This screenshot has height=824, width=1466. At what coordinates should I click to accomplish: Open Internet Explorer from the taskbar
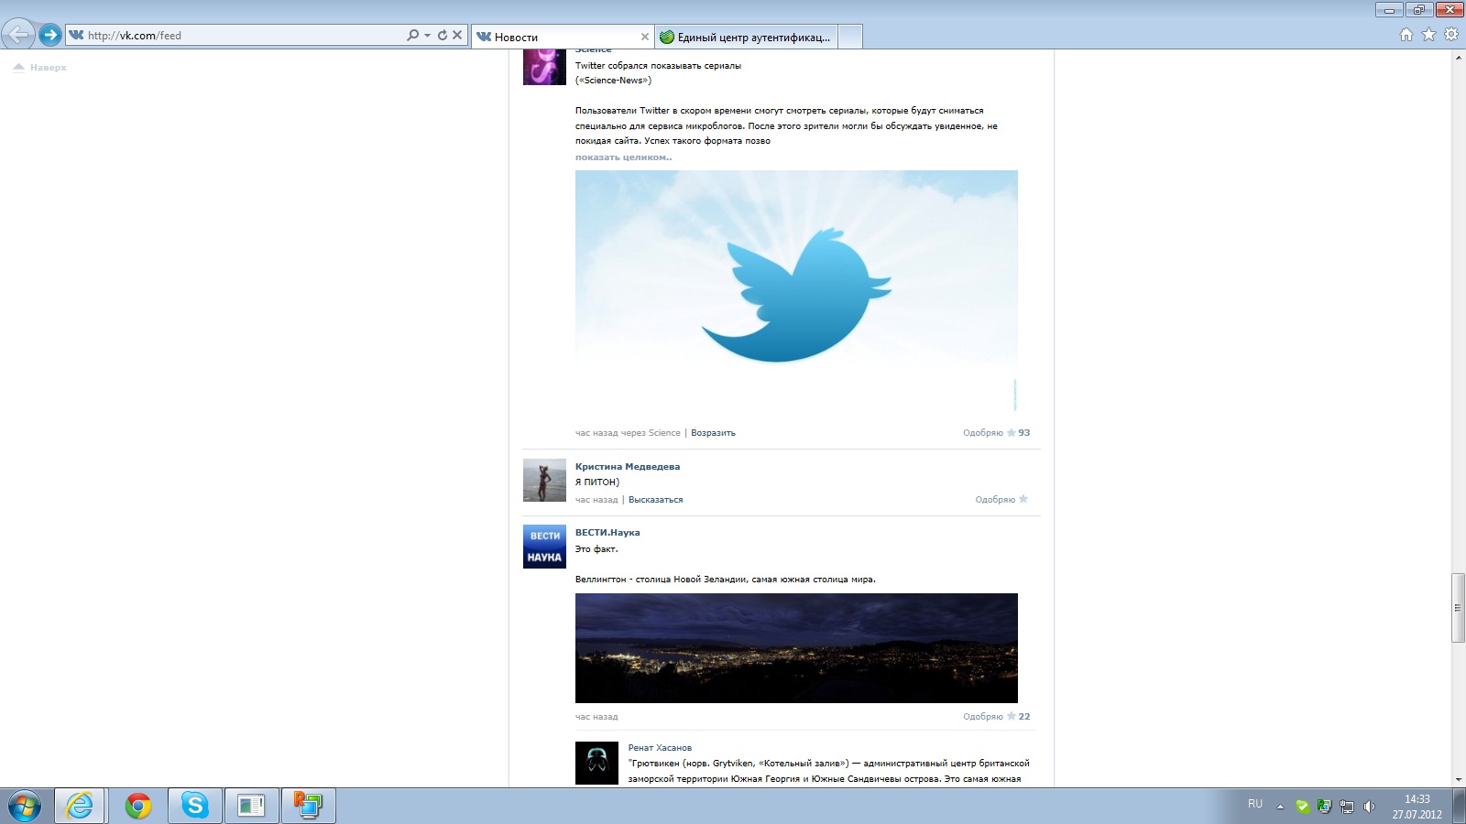(80, 806)
